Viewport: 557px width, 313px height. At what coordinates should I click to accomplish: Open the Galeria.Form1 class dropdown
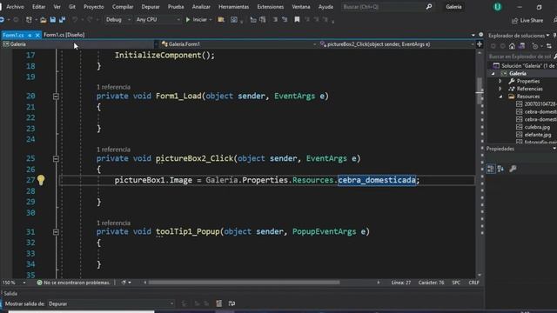tap(238, 44)
